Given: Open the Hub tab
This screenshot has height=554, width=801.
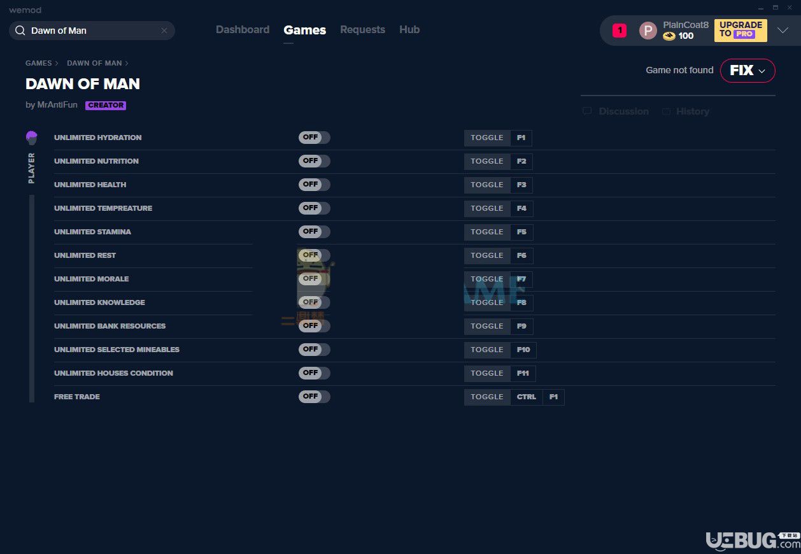Looking at the screenshot, I should pyautogui.click(x=409, y=30).
